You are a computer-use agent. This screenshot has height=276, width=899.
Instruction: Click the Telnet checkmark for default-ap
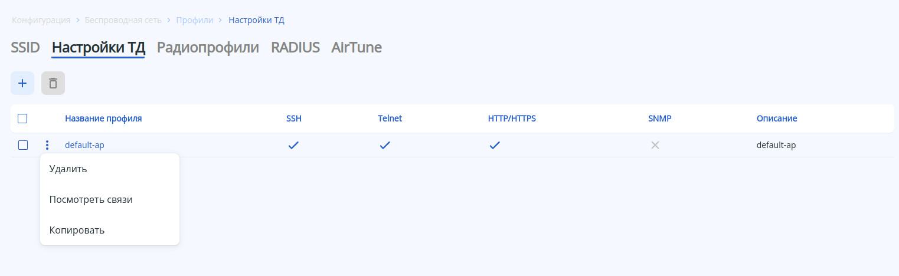pos(385,145)
